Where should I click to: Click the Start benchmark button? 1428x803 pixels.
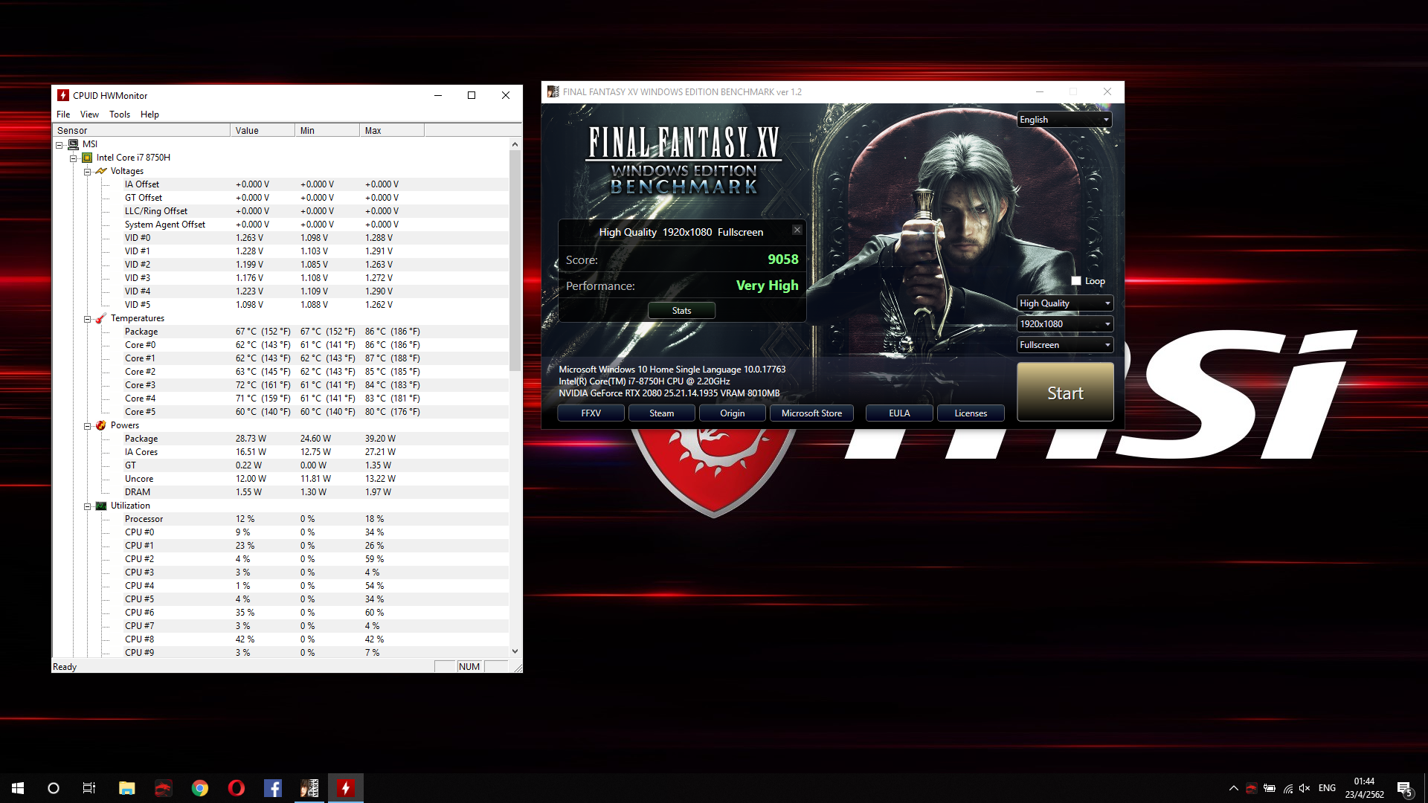click(1065, 393)
